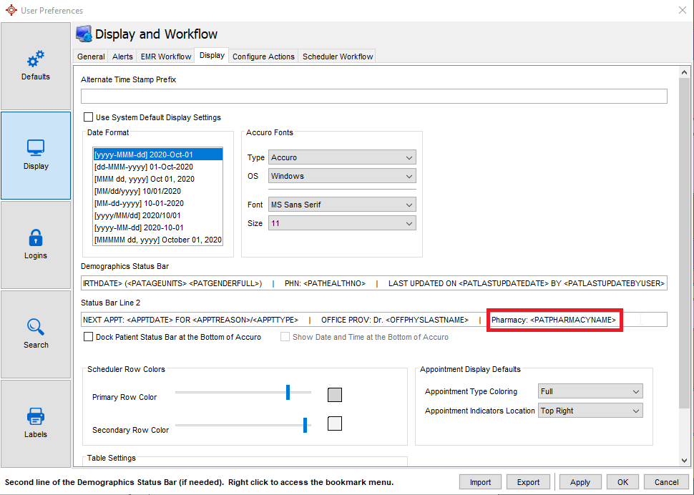Viewport: 694px width, 495px height.
Task: Switch to the EMR Workflow tab
Action: point(166,57)
